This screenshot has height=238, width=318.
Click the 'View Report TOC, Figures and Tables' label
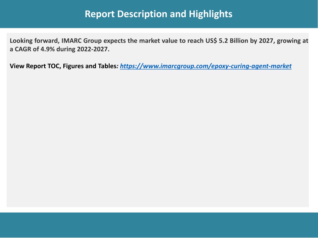point(63,66)
